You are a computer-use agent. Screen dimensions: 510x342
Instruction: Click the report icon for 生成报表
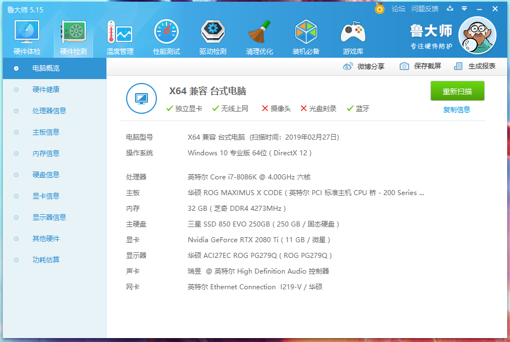tap(458, 66)
